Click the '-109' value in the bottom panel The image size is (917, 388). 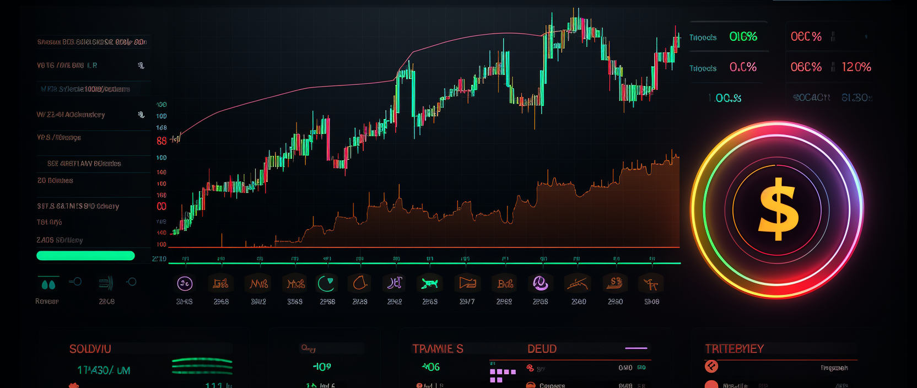322,367
